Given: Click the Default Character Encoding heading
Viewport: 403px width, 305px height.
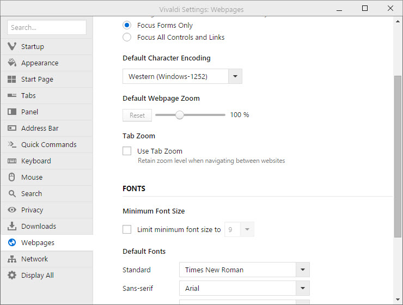Looking at the screenshot, I should coord(167,58).
